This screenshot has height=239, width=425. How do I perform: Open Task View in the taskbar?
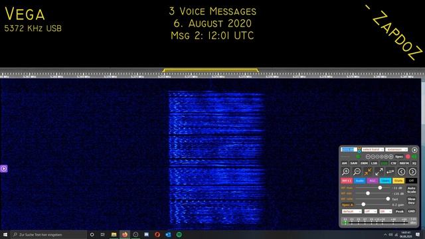103,234
